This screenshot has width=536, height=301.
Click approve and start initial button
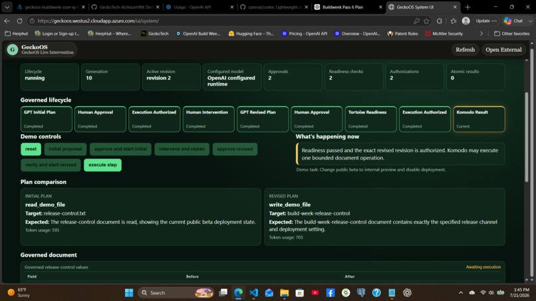120,149
